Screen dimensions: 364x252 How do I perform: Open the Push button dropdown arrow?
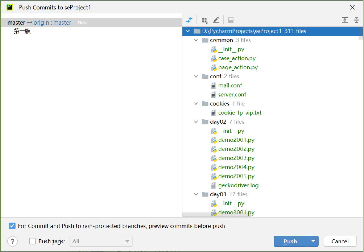click(x=313, y=241)
